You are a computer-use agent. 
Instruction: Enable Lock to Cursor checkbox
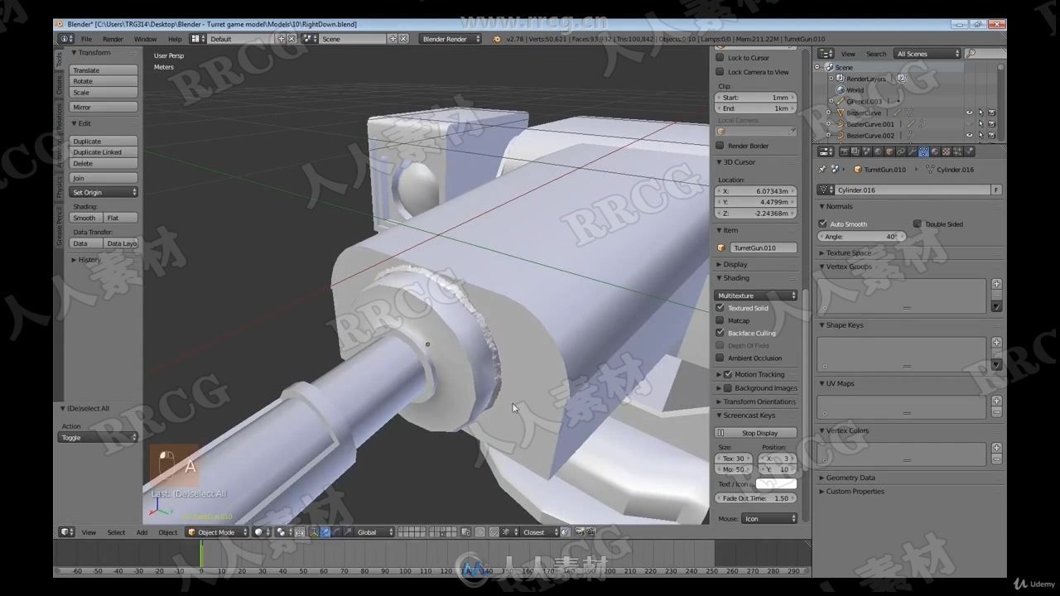pos(720,58)
